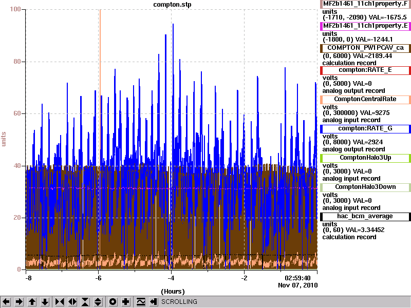The image size is (411, 308).
Task: Click the waveform graph-mode toolbar icon
Action: click(x=141, y=302)
